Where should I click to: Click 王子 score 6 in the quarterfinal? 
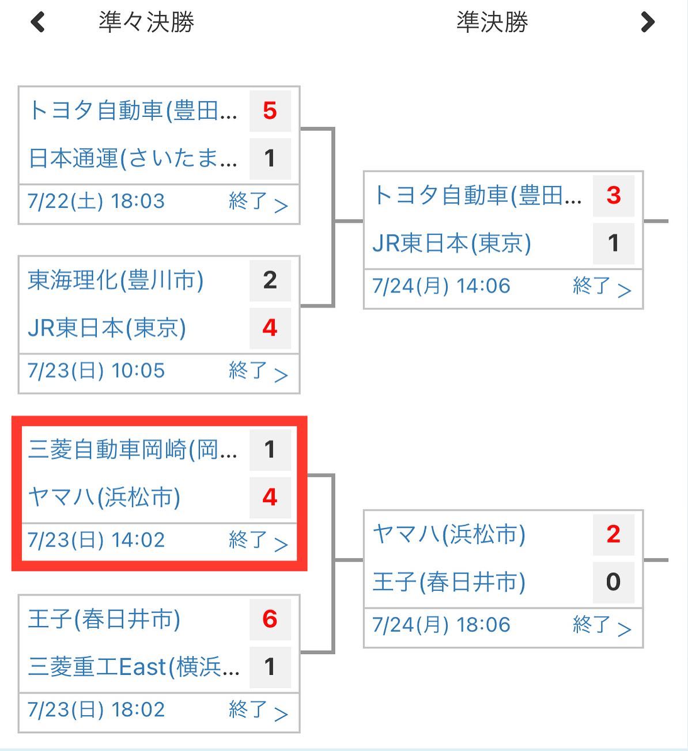(270, 619)
